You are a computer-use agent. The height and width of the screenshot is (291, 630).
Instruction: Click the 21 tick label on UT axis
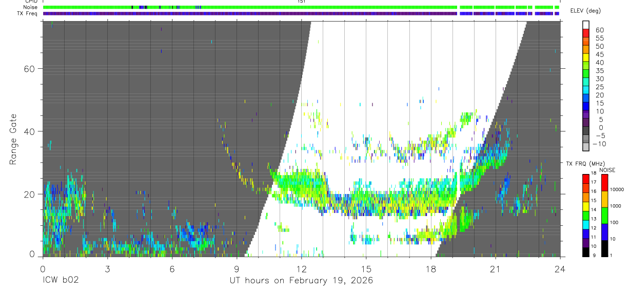(x=495, y=269)
